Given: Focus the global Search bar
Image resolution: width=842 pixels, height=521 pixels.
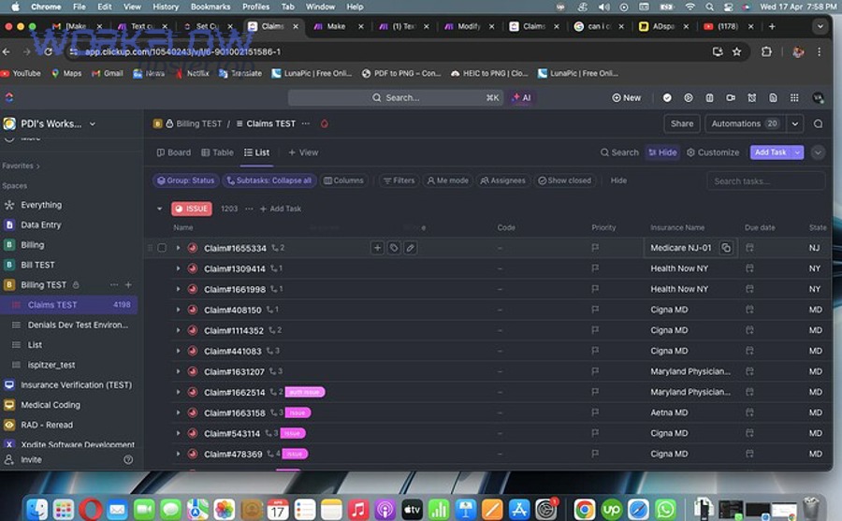Looking at the screenshot, I should tap(396, 98).
